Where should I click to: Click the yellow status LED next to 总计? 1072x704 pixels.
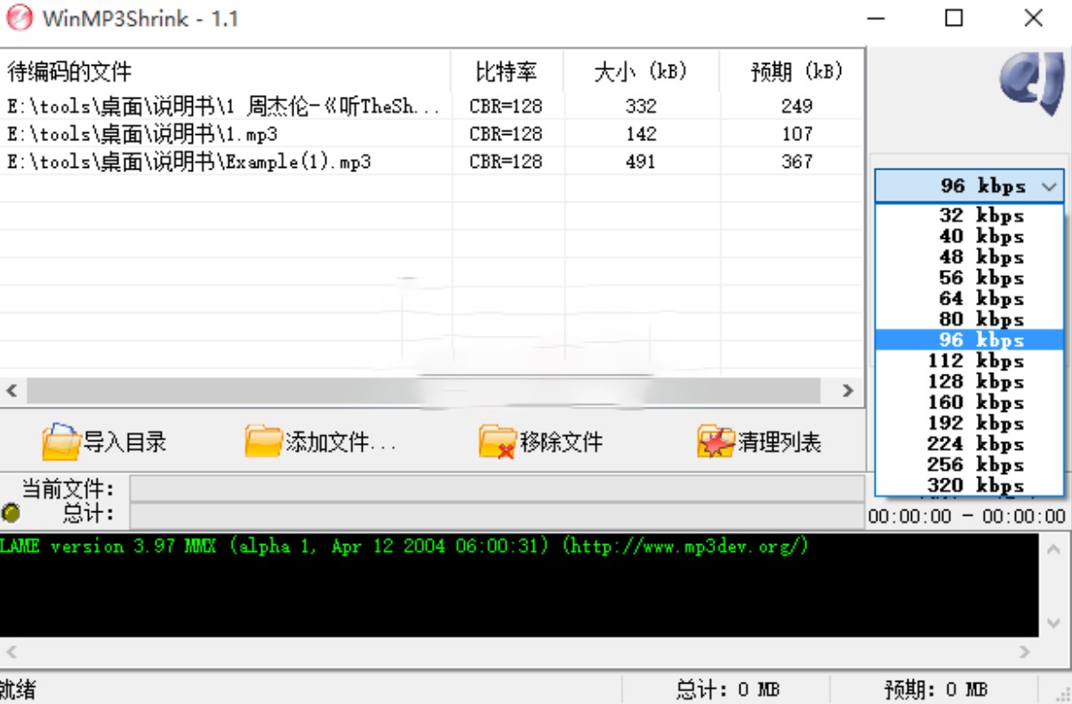[x=10, y=510]
